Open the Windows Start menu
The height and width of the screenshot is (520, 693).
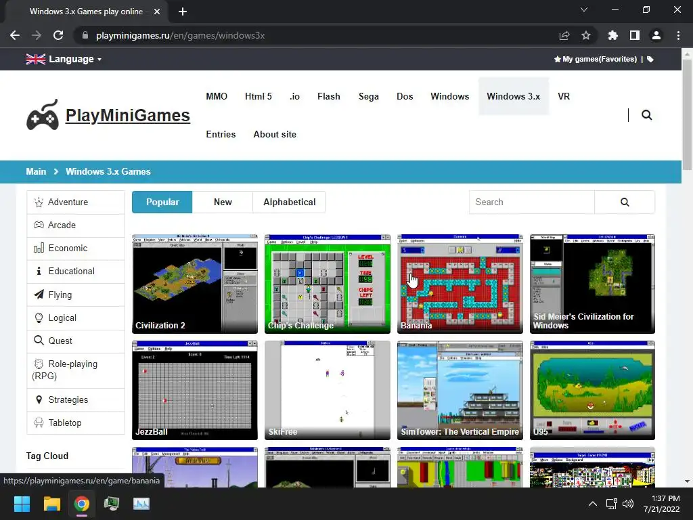(x=22, y=504)
